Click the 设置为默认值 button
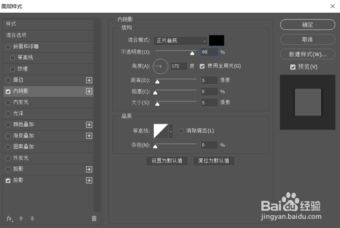 (167, 160)
